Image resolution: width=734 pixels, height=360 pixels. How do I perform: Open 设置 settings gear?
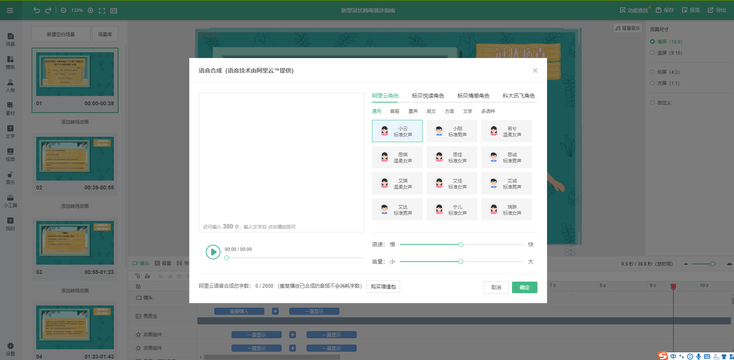10,349
